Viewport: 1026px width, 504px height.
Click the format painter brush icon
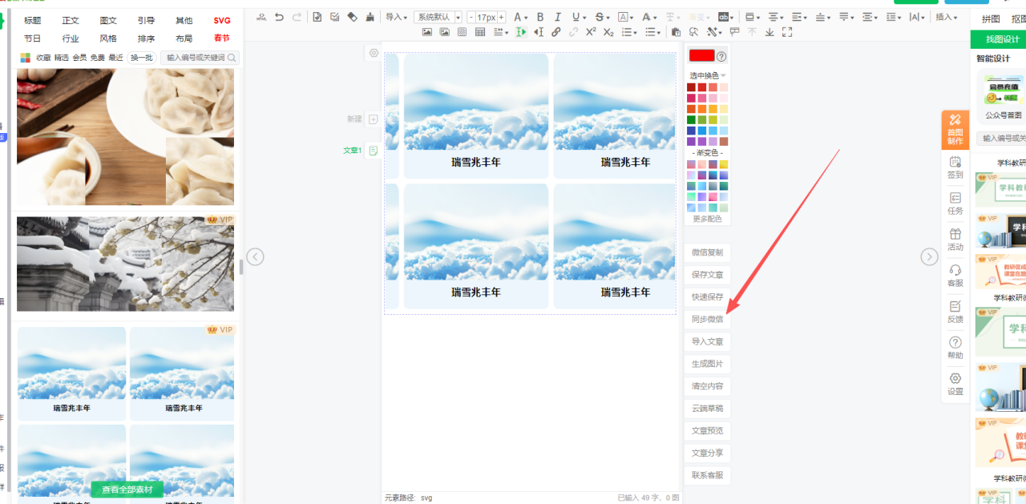coord(370,17)
